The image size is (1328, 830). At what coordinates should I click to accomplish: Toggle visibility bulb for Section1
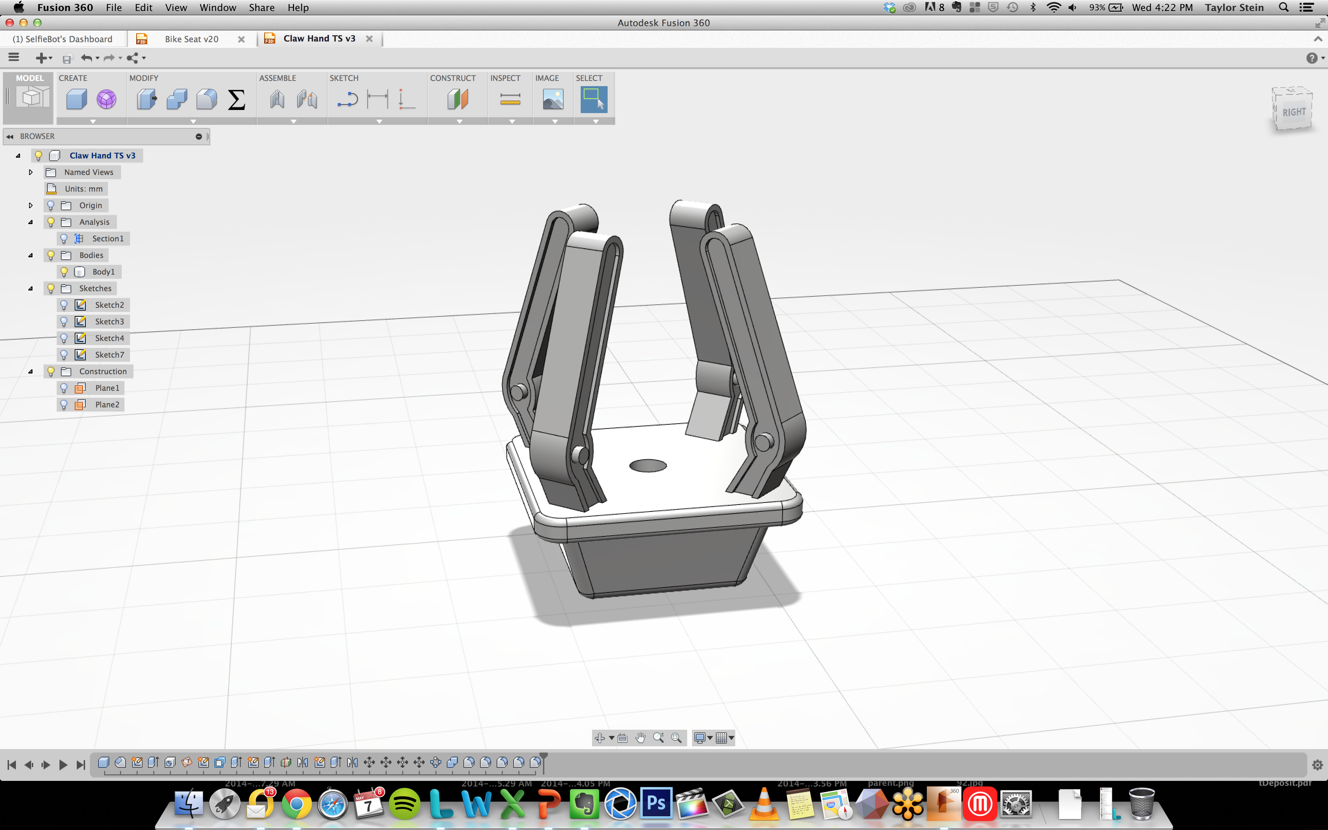(64, 238)
